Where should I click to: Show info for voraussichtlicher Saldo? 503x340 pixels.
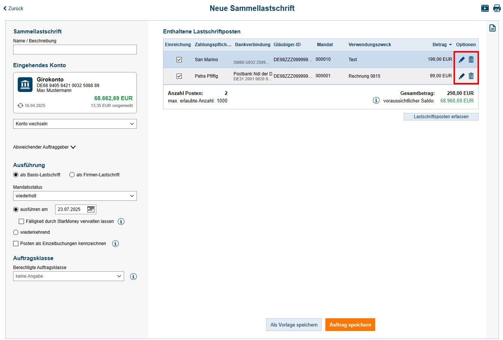(376, 101)
